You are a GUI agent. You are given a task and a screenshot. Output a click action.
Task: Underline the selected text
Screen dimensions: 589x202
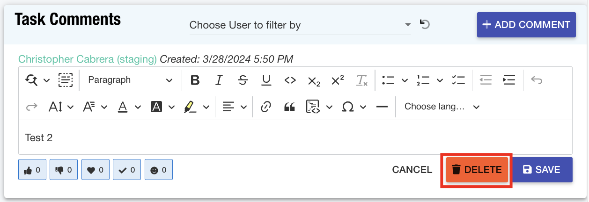266,80
